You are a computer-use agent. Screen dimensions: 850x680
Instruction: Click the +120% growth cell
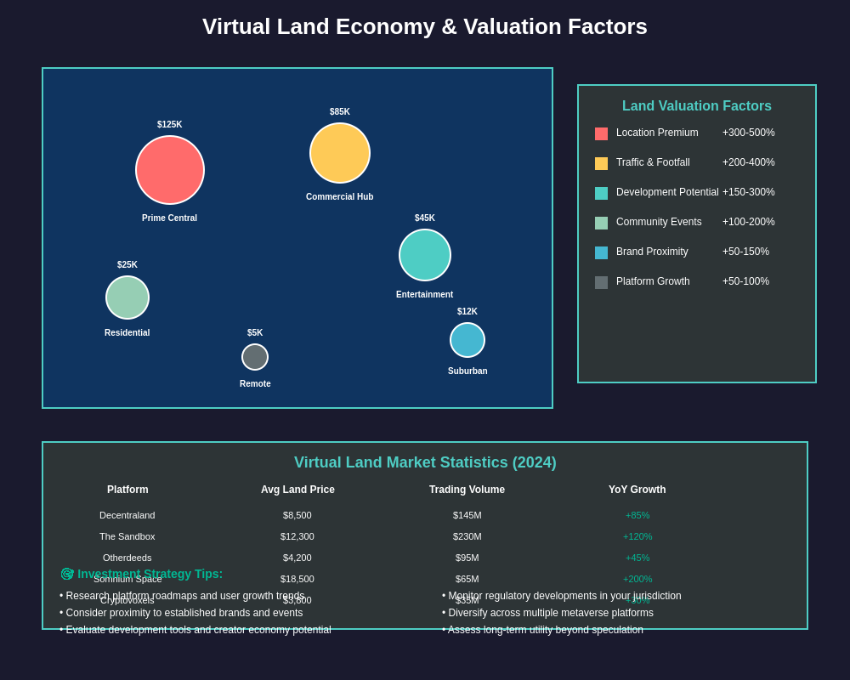click(x=637, y=537)
